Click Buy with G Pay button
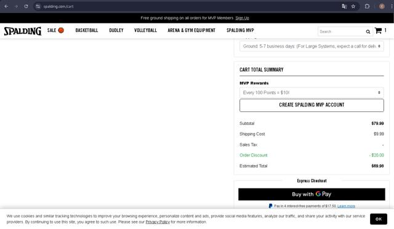Screen dimensions: 394x229 tap(312, 194)
